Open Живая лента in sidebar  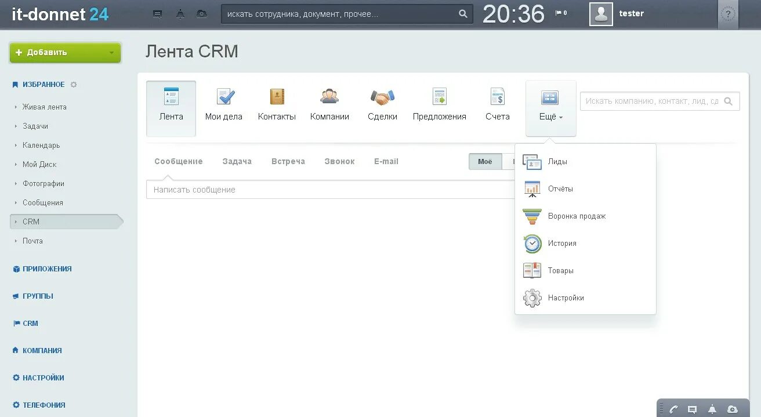pos(45,107)
